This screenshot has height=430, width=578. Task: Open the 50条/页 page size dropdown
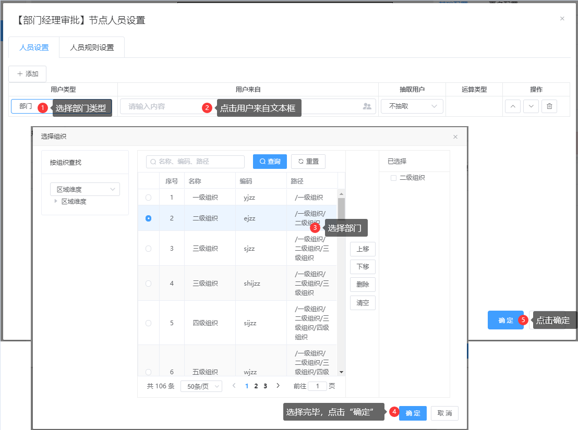pos(201,386)
